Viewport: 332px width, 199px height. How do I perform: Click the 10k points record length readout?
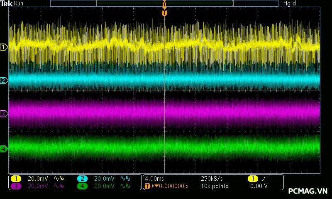click(x=214, y=186)
